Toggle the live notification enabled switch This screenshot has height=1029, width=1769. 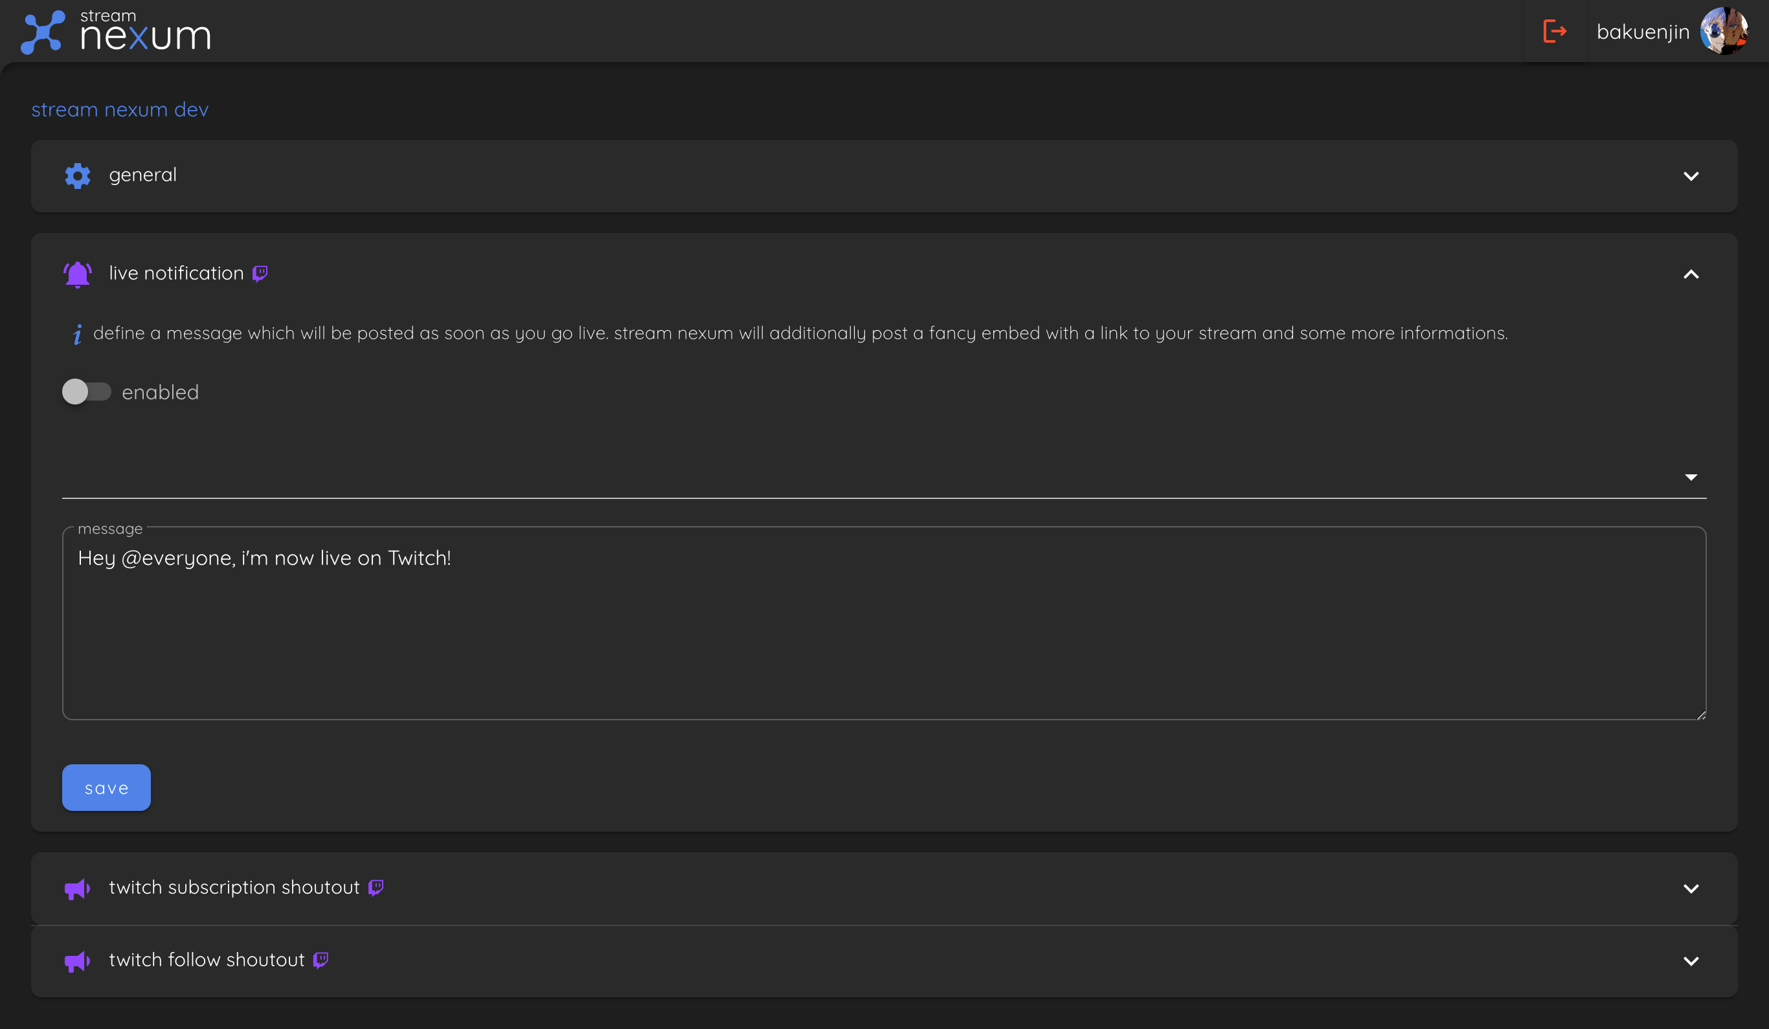coord(86,392)
